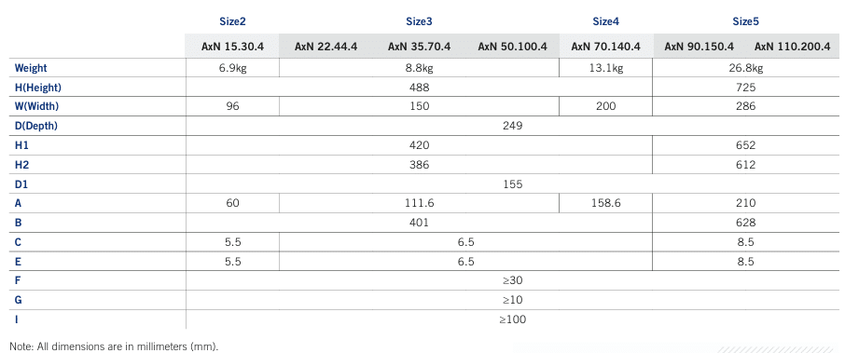Select the Size5 column heading
The image size is (859, 353).
[x=745, y=21]
